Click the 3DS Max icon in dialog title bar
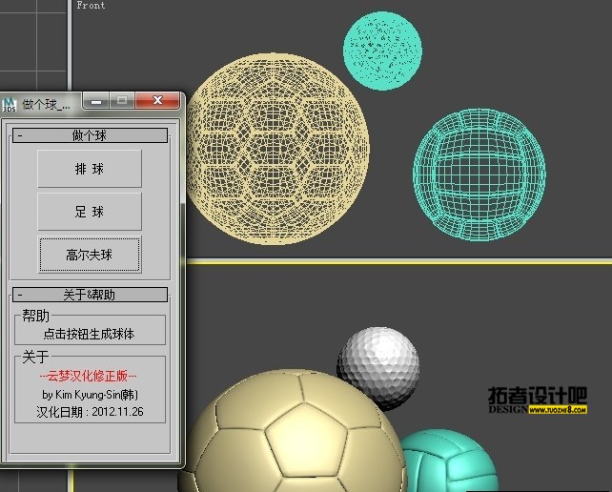Screen dimensions: 612x492 click(x=10, y=102)
